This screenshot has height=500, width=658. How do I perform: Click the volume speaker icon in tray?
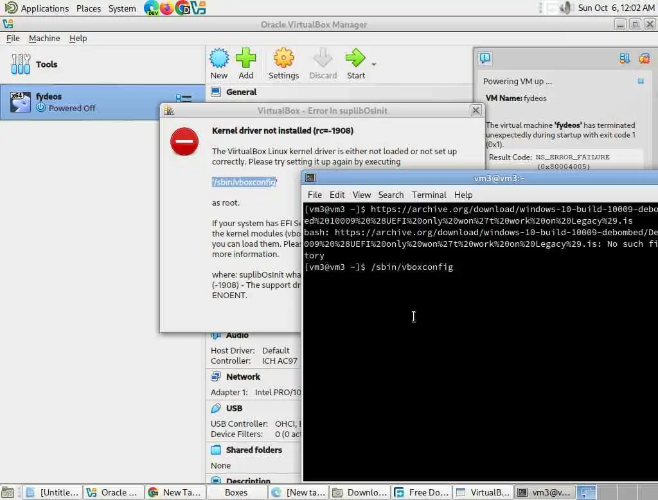[x=566, y=8]
